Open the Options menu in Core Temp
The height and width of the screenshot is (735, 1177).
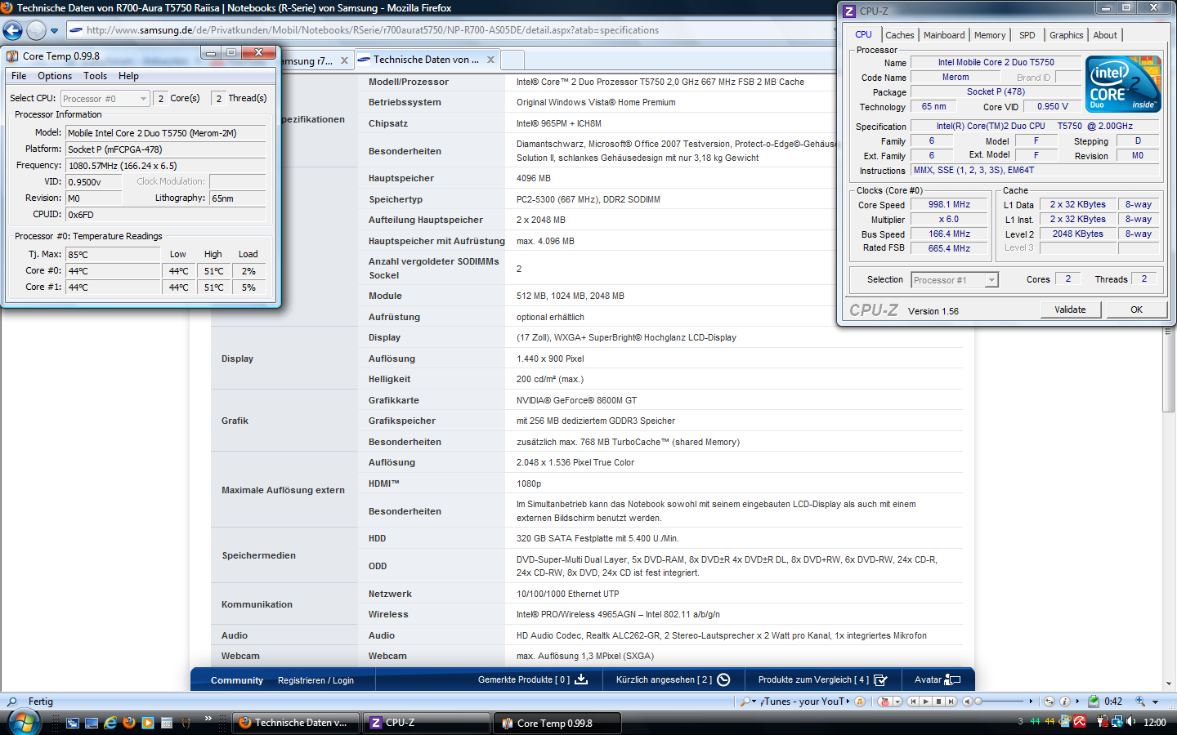point(55,76)
